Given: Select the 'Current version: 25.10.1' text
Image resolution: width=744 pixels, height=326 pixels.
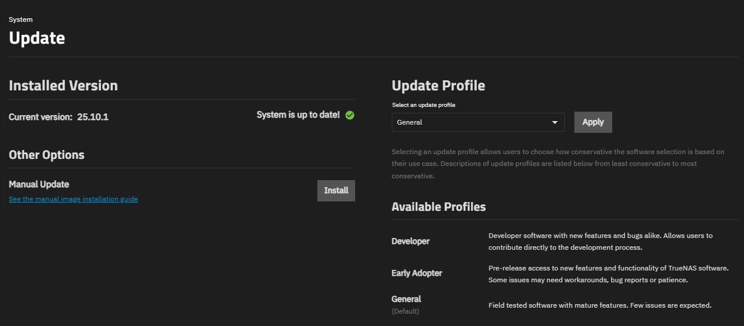Looking at the screenshot, I should coord(59,117).
